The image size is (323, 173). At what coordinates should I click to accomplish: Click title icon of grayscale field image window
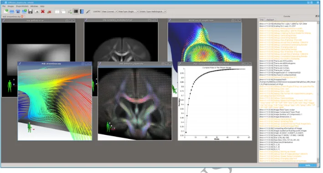[4, 20]
